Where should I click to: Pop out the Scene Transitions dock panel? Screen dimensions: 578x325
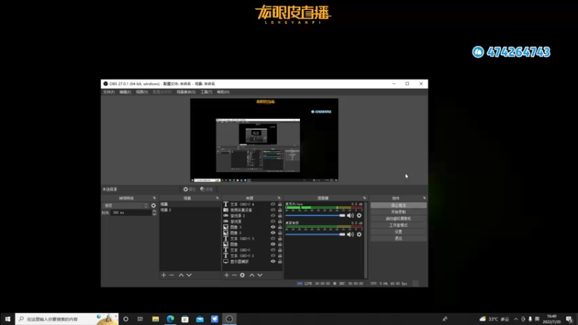(155, 198)
